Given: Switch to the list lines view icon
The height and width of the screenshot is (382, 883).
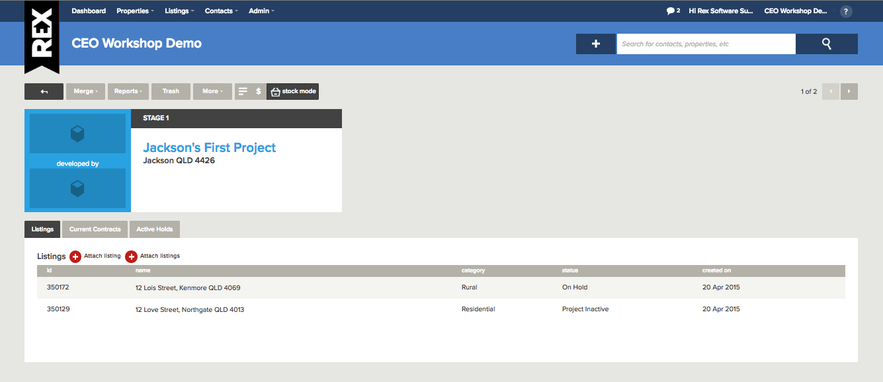Looking at the screenshot, I should click(243, 91).
